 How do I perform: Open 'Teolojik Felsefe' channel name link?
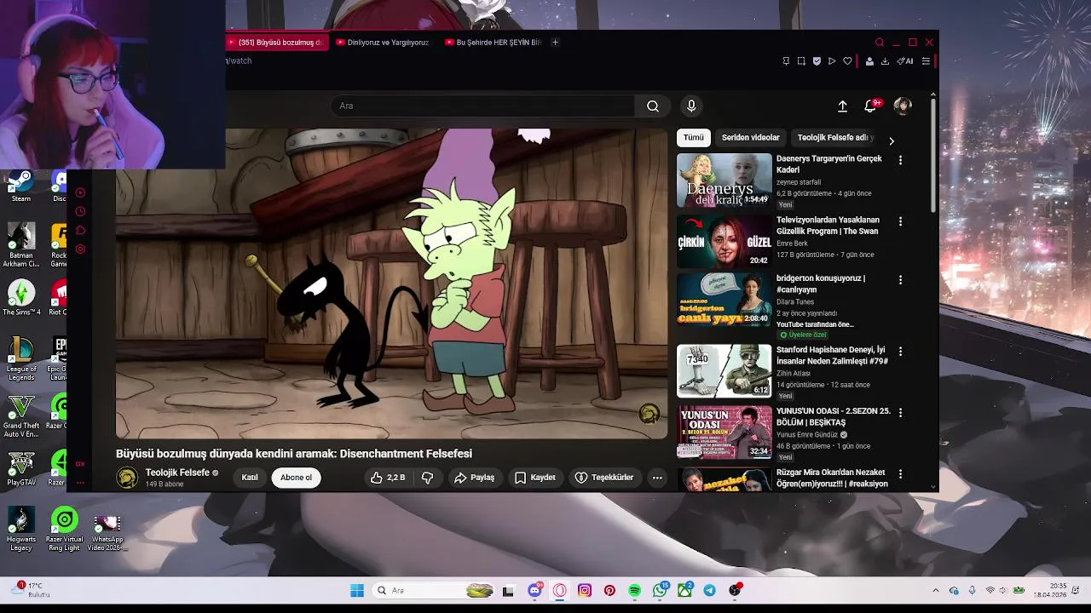(x=177, y=473)
